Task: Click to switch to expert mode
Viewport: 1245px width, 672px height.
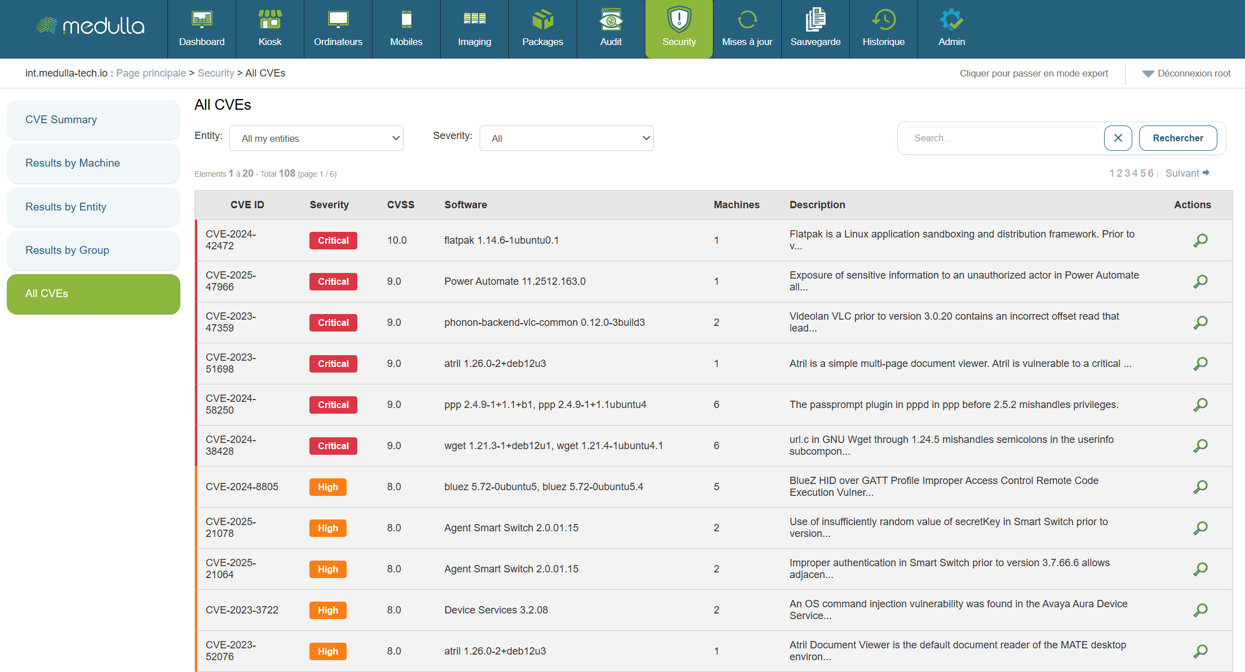Action: coord(1034,74)
